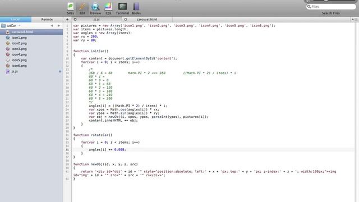Add a new tab with the plus button
Screen dimensions: 359x202
(x=67, y=20)
